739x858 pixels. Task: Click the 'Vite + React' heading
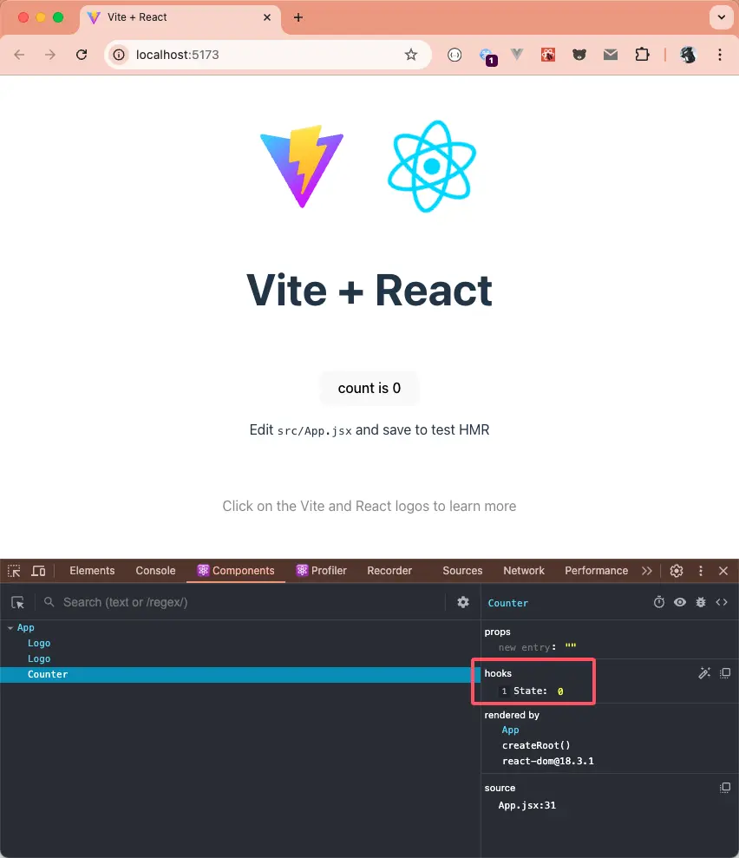(x=369, y=290)
